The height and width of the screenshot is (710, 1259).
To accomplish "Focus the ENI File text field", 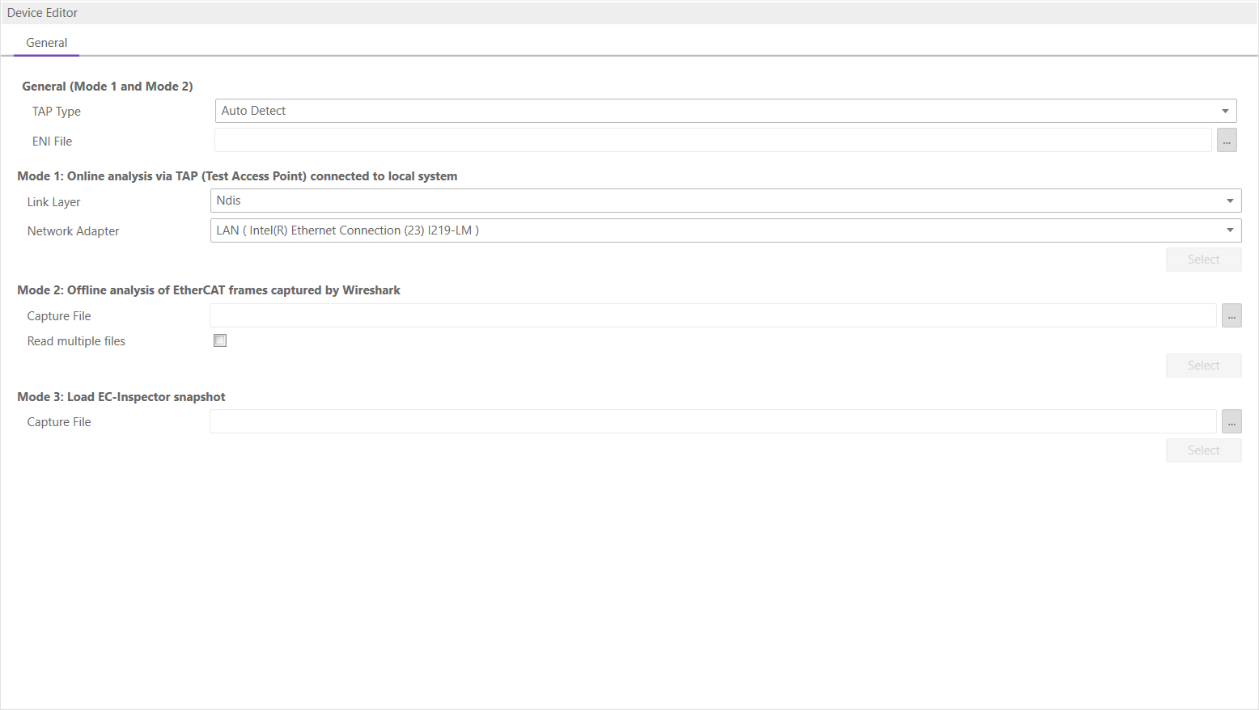I will (x=712, y=141).
